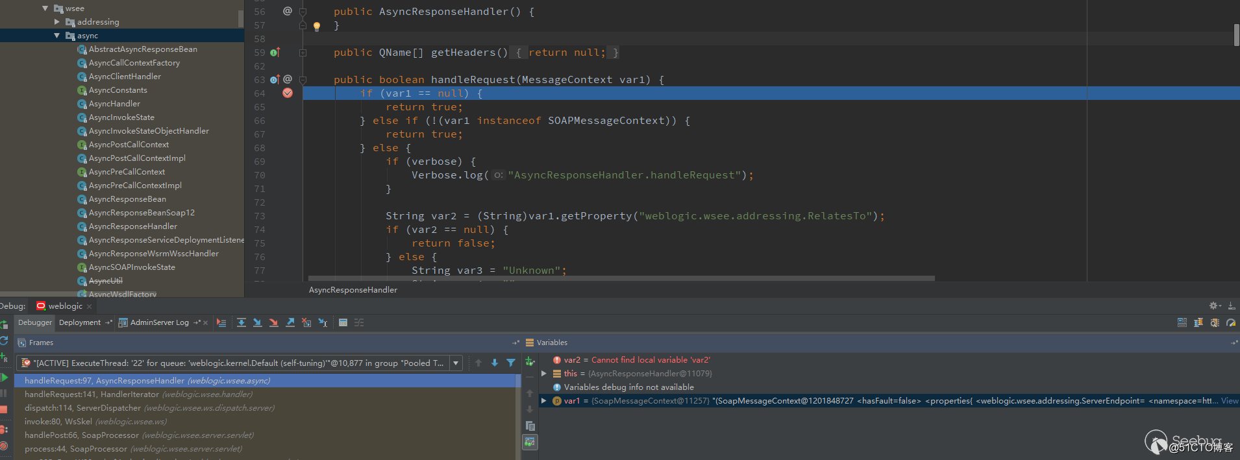Click the Update application refresh icon

4,340
